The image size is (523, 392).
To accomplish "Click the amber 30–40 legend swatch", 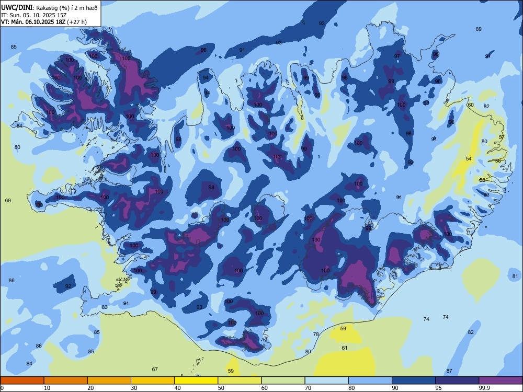I will pos(153,381).
